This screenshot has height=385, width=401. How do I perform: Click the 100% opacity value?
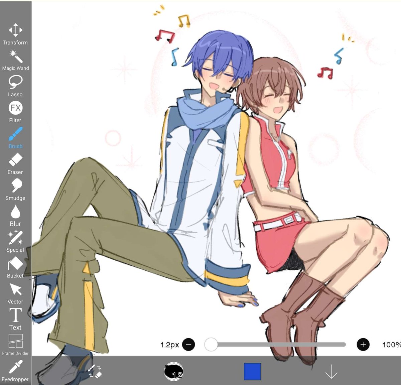[x=391, y=344]
